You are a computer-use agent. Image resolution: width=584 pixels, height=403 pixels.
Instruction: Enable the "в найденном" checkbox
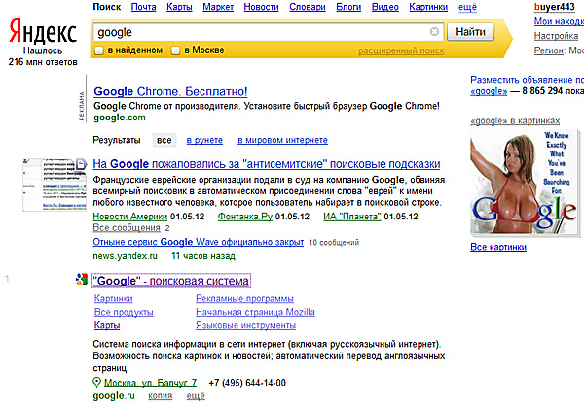[98, 50]
